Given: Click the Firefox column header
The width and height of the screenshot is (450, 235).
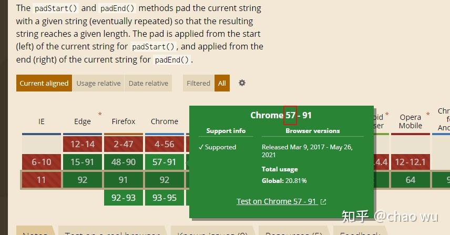Looking at the screenshot, I should [x=124, y=121].
